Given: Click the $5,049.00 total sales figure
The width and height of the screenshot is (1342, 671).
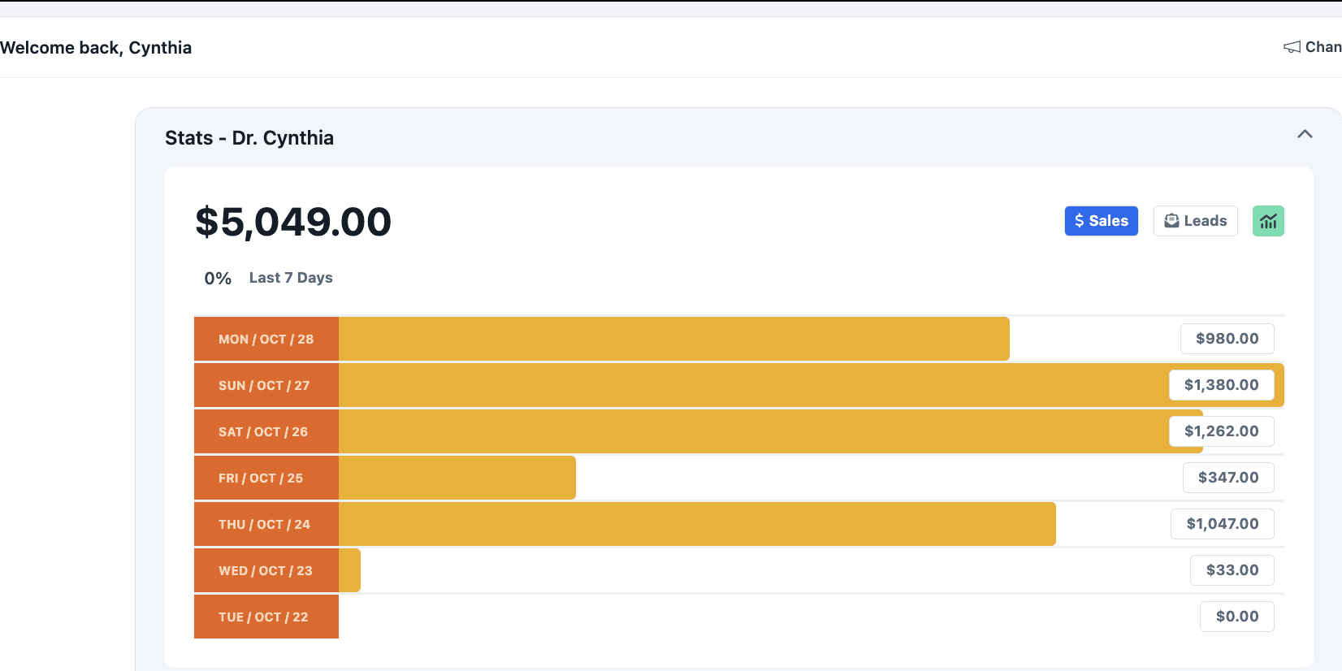Looking at the screenshot, I should (293, 222).
